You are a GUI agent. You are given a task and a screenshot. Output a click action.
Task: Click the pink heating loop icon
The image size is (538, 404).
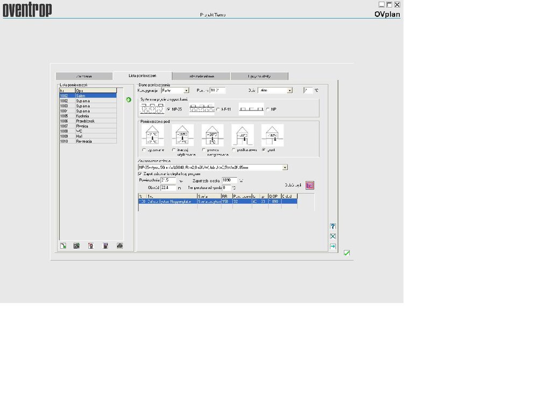309,185
